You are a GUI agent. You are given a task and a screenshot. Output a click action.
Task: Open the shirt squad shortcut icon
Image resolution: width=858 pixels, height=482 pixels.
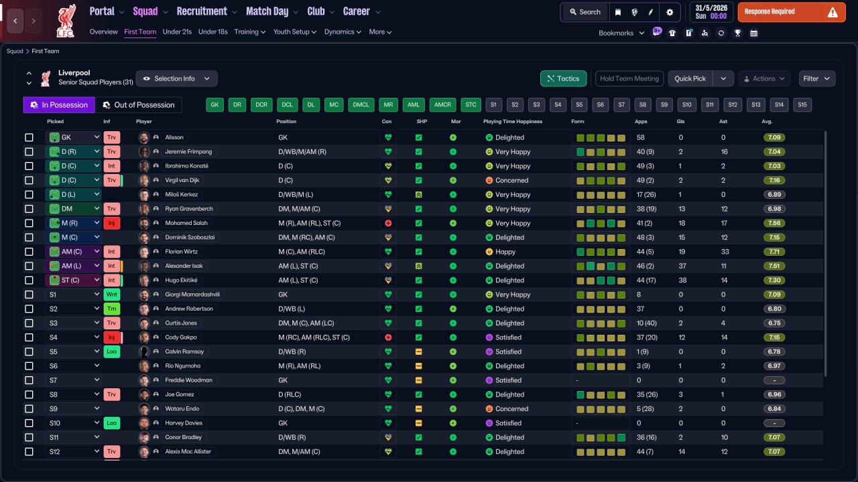point(672,33)
